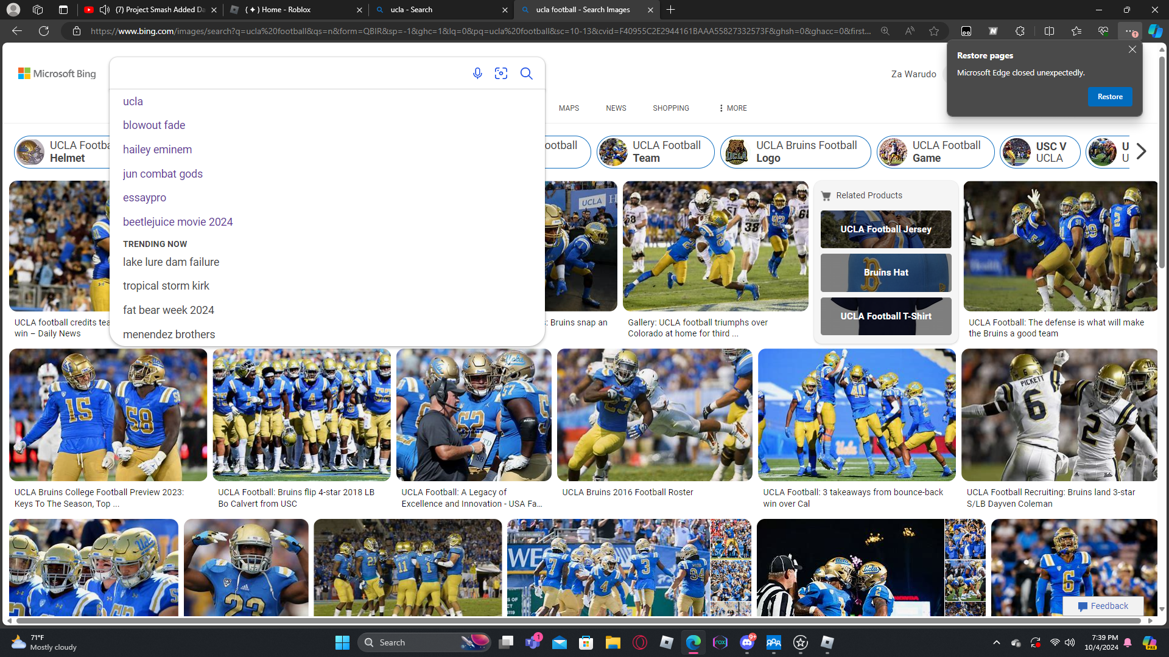This screenshot has width=1169, height=657.
Task: Open a new tab with plus icon
Action: 670,10
